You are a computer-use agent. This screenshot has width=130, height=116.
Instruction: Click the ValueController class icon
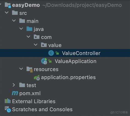click(x=51, y=53)
